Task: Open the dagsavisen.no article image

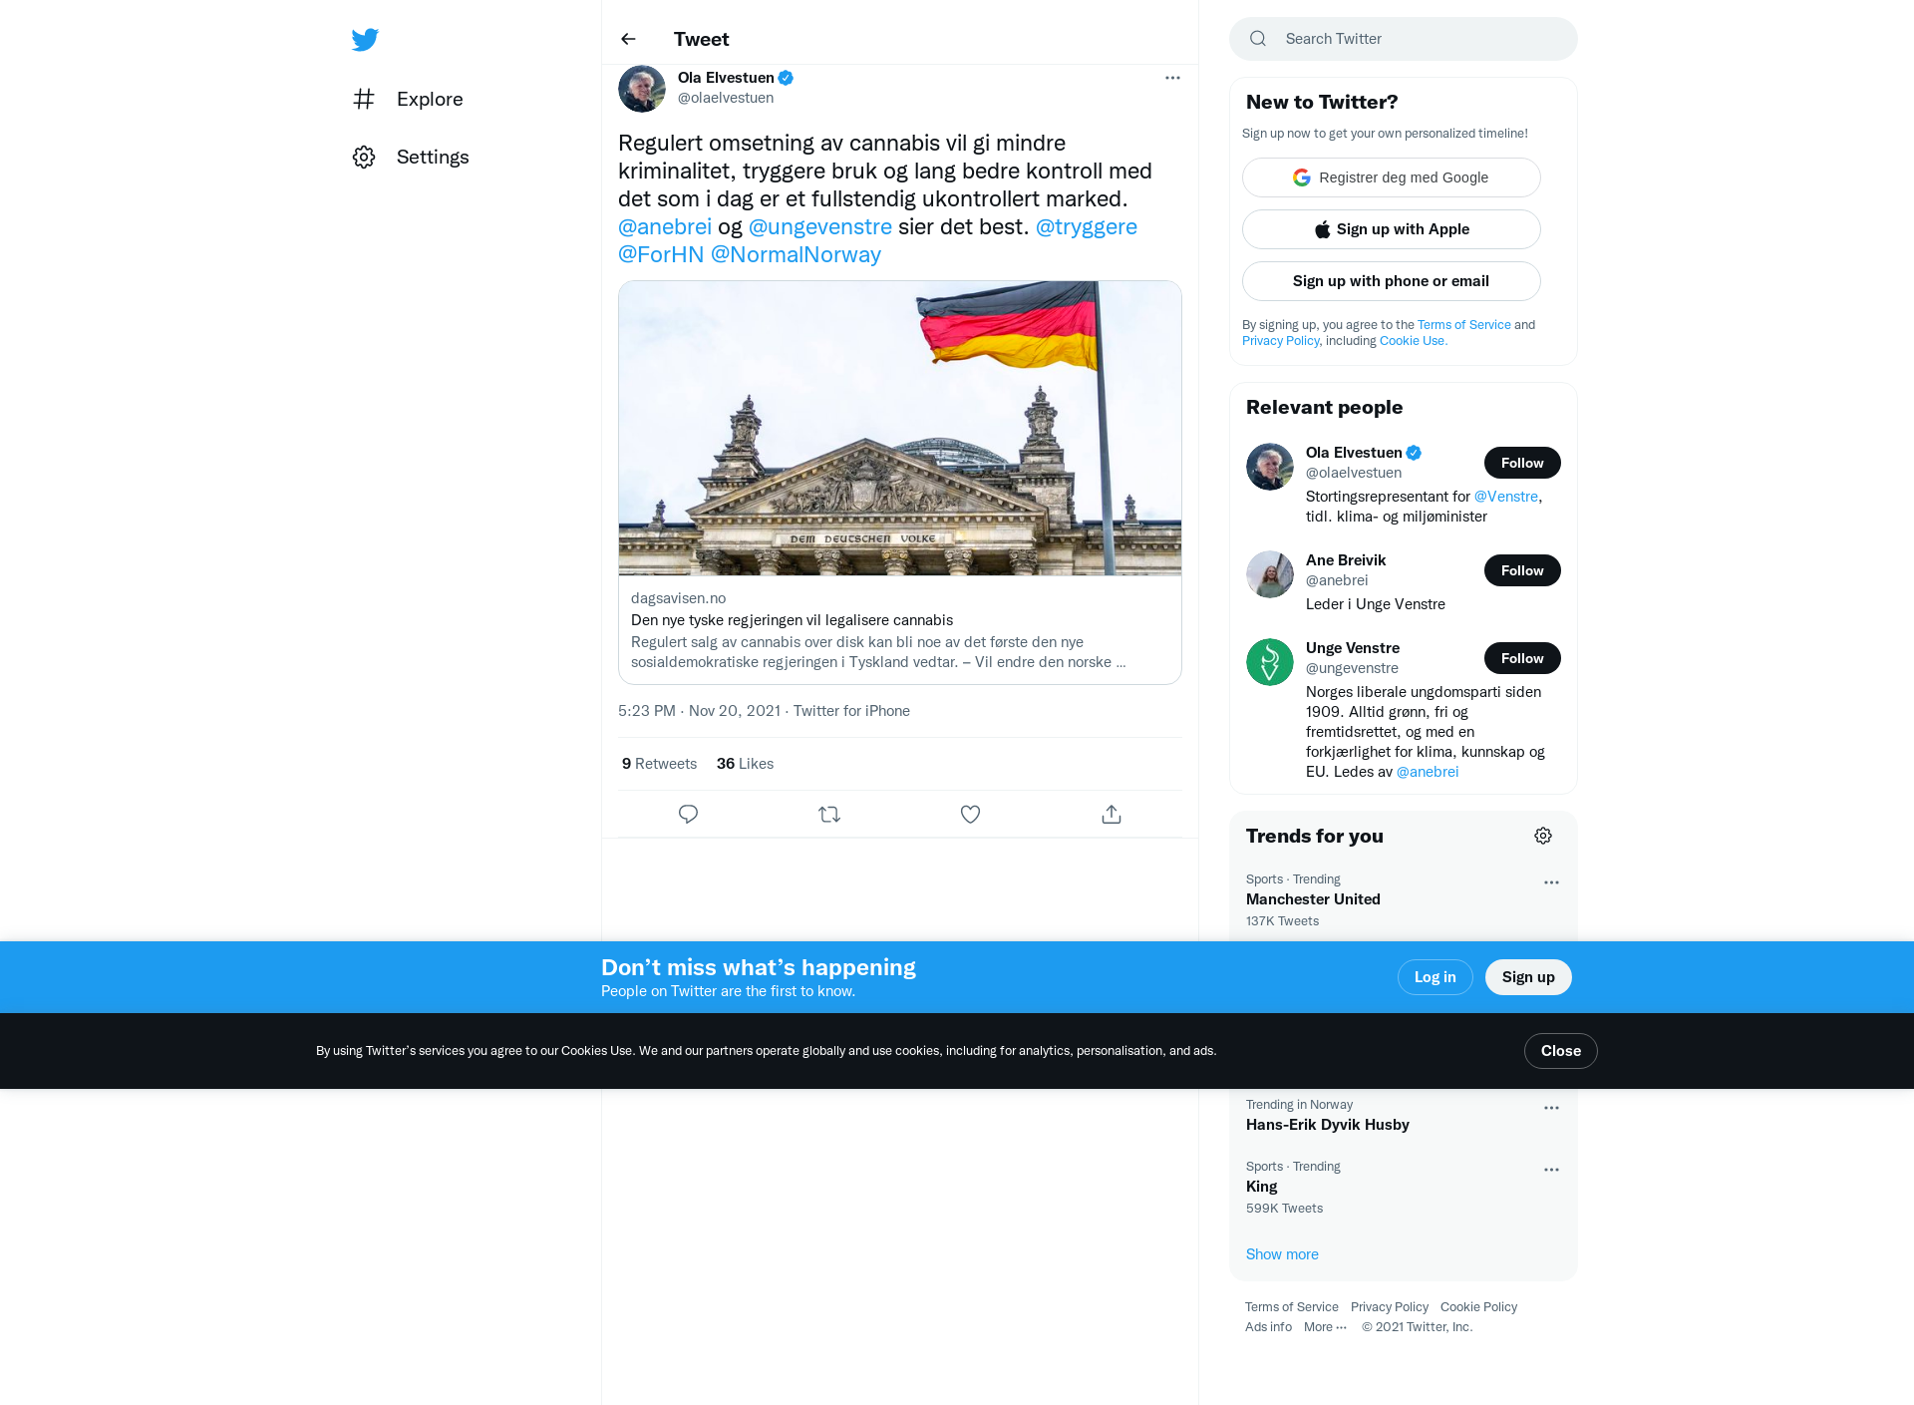Action: [x=900, y=429]
